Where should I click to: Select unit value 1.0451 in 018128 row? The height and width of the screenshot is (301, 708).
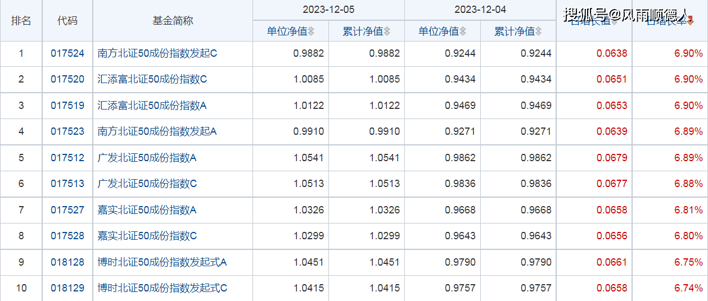pyautogui.click(x=309, y=262)
